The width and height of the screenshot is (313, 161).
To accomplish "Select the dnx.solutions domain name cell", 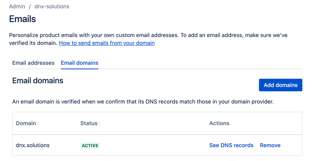I will (33, 145).
